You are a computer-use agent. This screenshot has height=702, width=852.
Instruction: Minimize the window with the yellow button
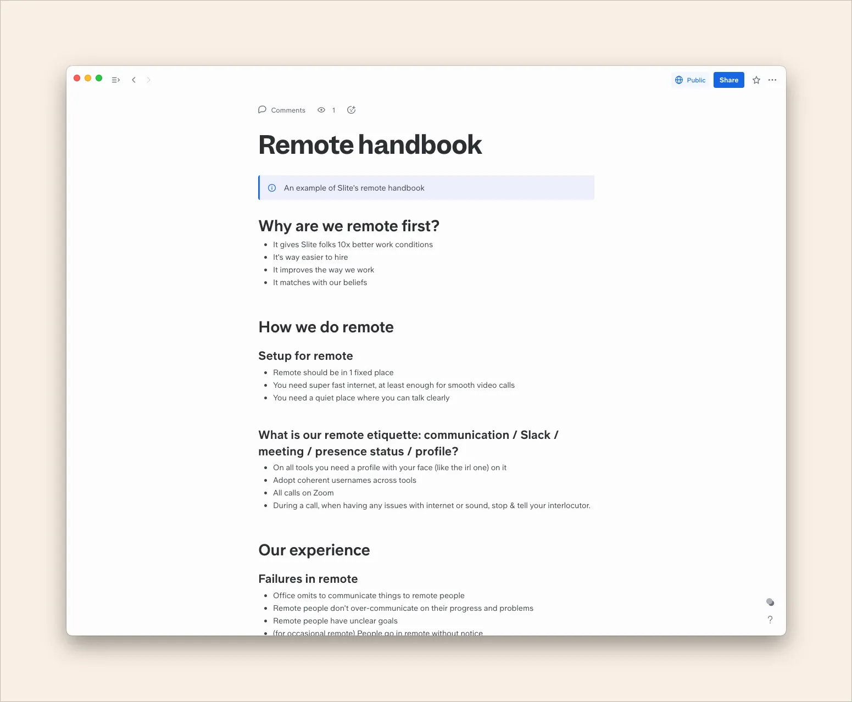(88, 78)
